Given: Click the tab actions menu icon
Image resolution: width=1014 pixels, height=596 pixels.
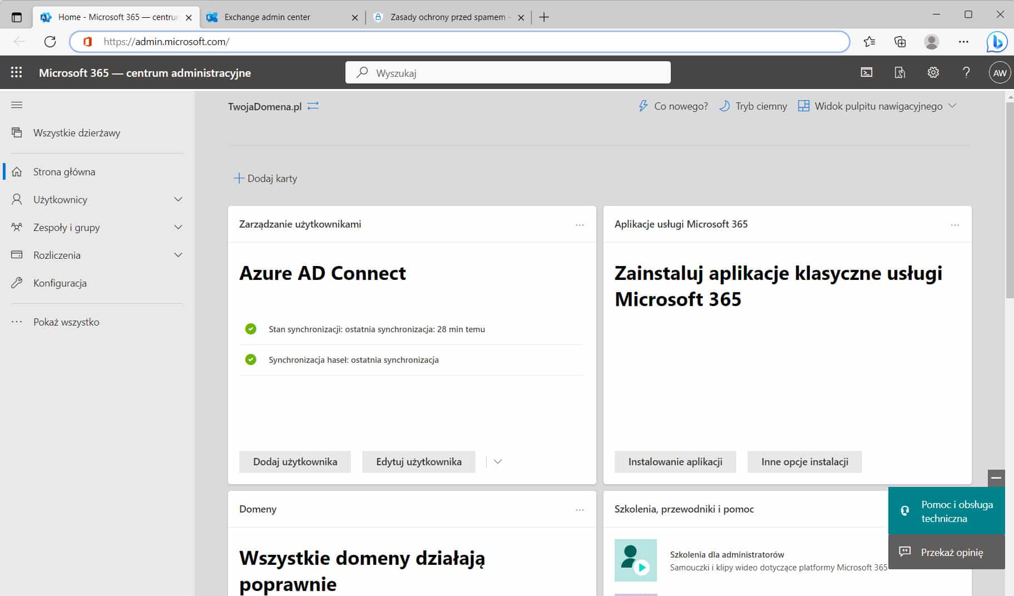Looking at the screenshot, I should click(17, 17).
